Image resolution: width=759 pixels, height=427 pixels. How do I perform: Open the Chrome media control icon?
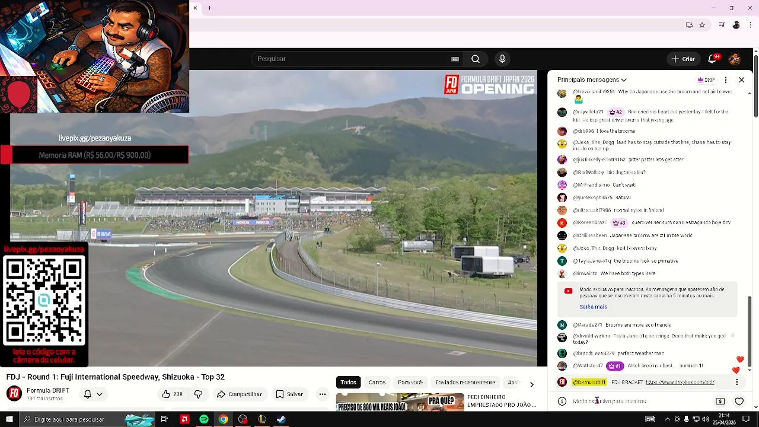pyautogui.click(x=722, y=25)
